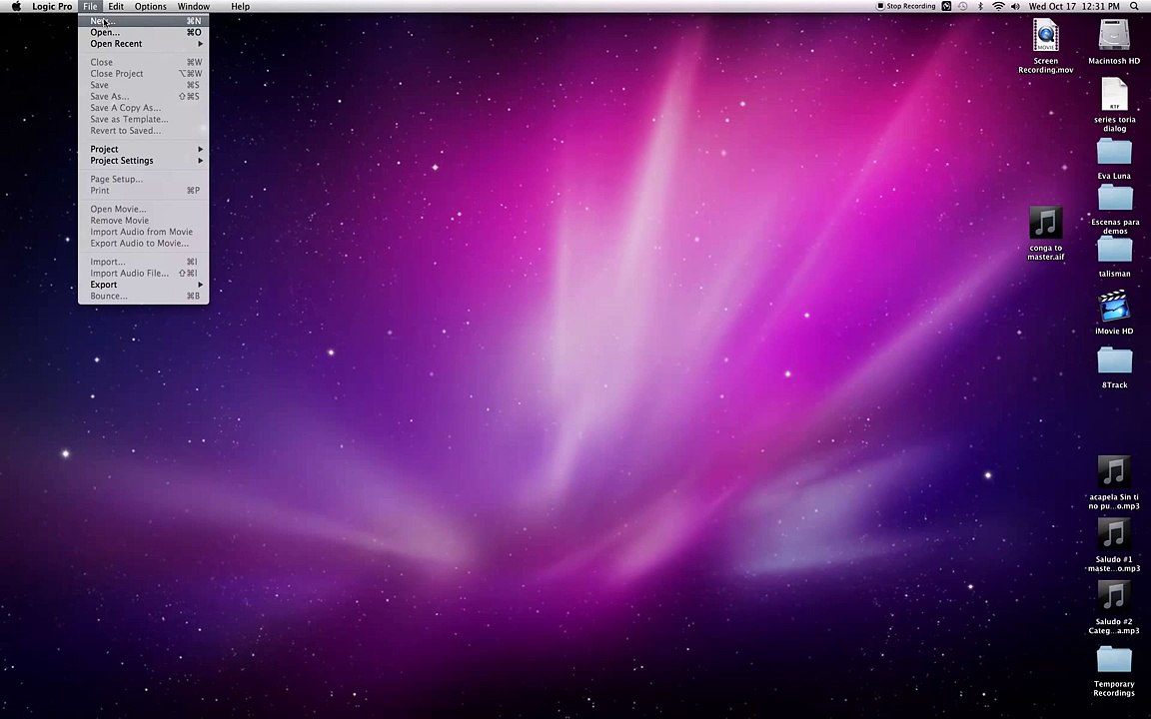1151x719 pixels.
Task: Open the Logic Pro application menu
Action: [52, 7]
